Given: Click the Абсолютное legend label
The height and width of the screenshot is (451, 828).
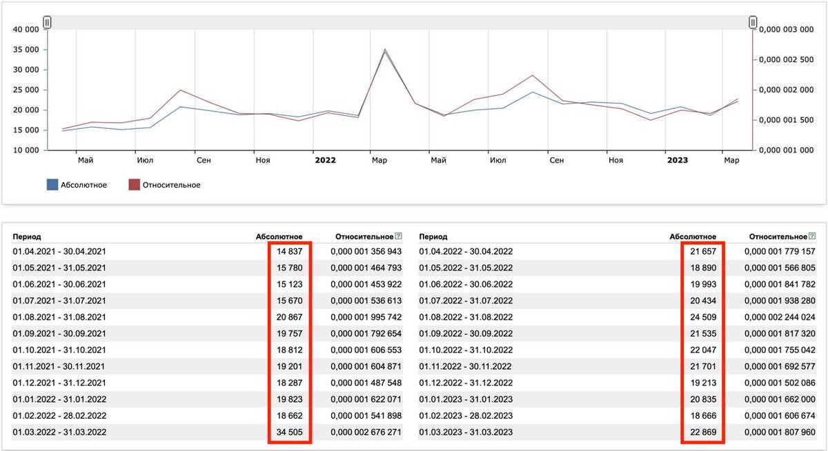Looking at the screenshot, I should point(85,185).
